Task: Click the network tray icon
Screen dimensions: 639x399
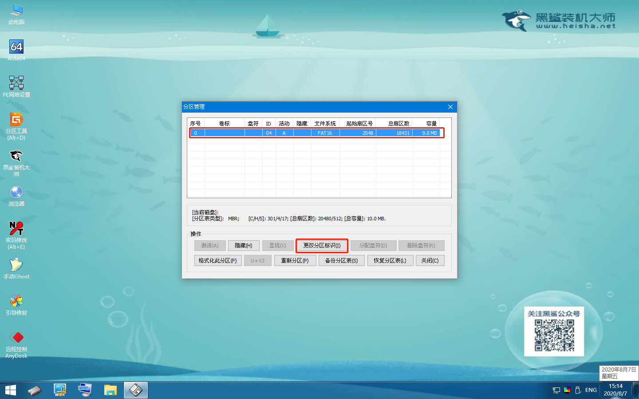Action: 556,390
